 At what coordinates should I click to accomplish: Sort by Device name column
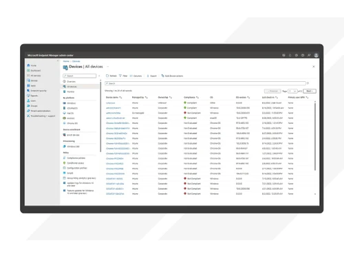coord(114,98)
